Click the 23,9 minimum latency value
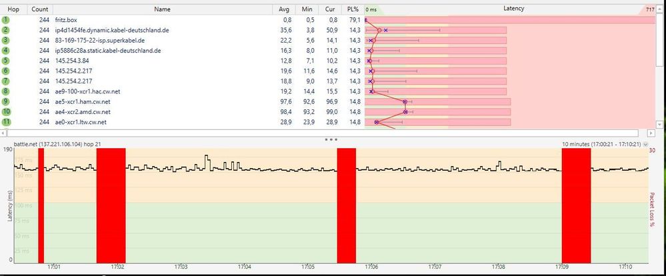 309,122
